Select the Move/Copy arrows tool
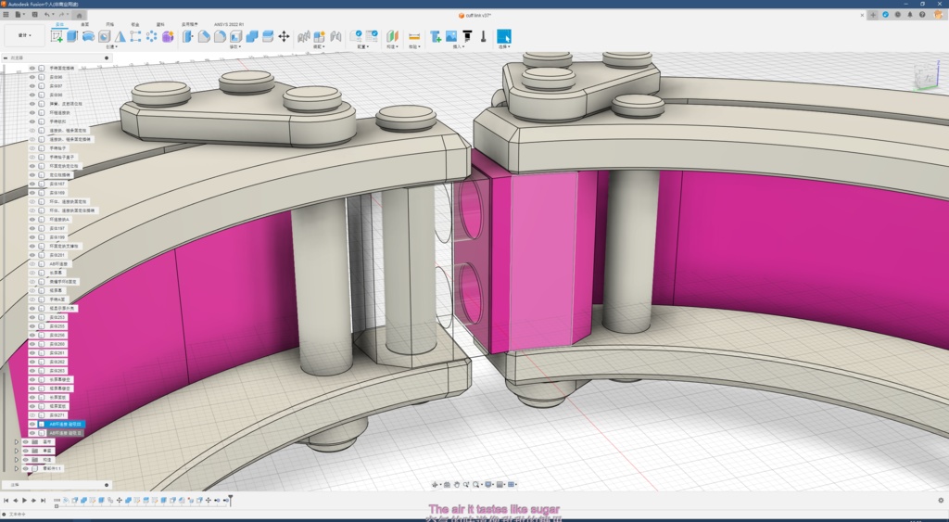This screenshot has height=522, width=949. click(x=284, y=36)
